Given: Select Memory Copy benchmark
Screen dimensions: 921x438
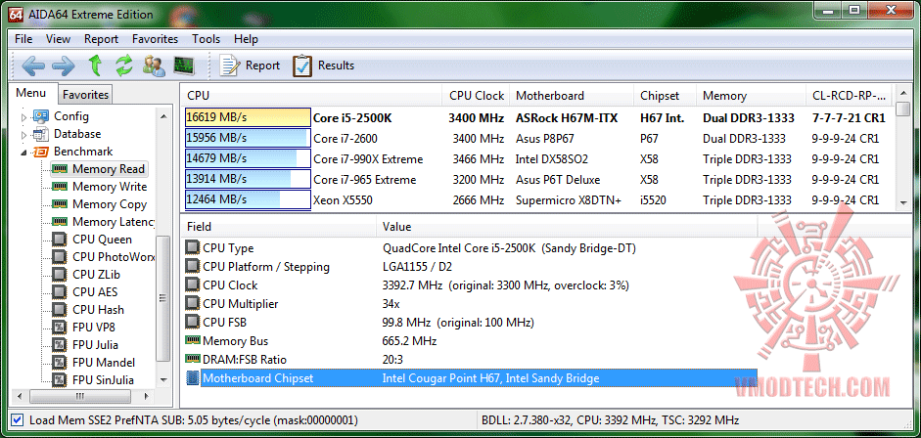Looking at the screenshot, I should 110,204.
